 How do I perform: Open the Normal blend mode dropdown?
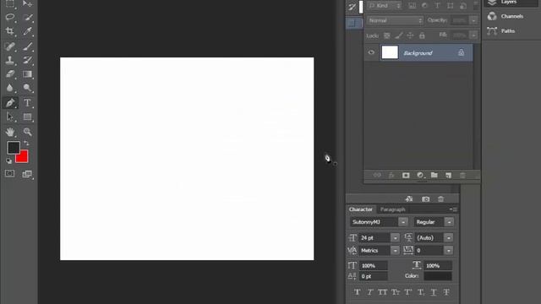[395, 20]
